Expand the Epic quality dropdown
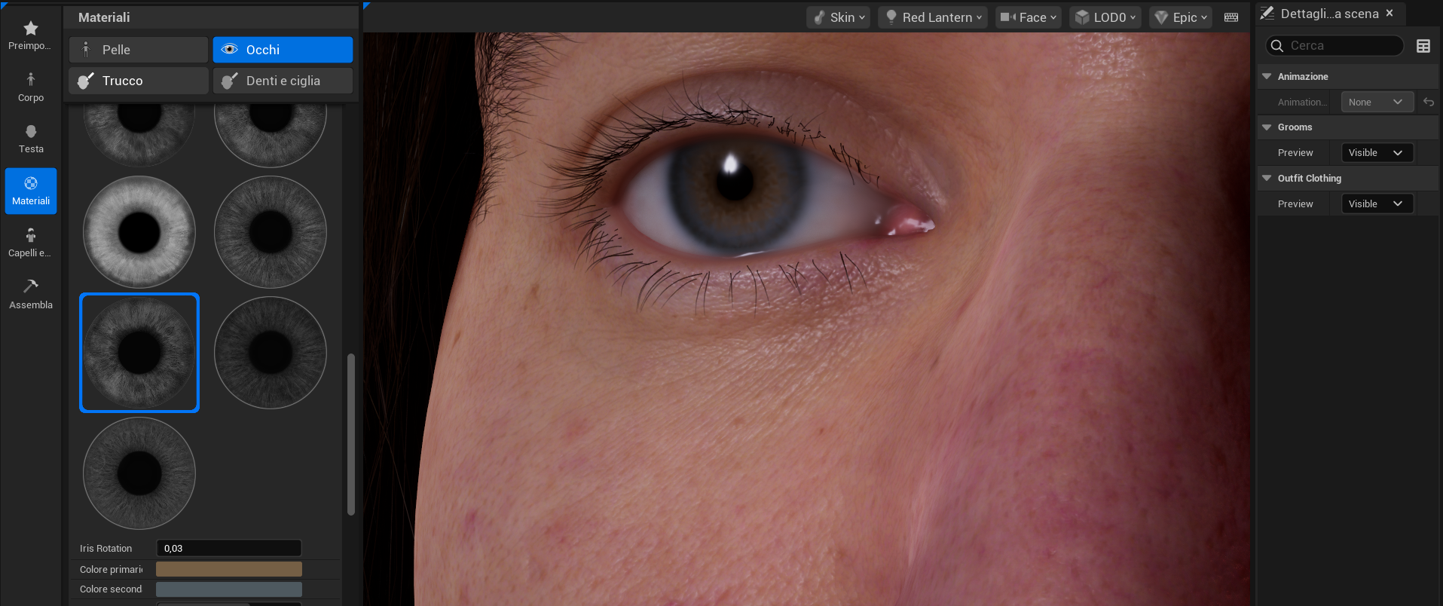 point(1180,17)
